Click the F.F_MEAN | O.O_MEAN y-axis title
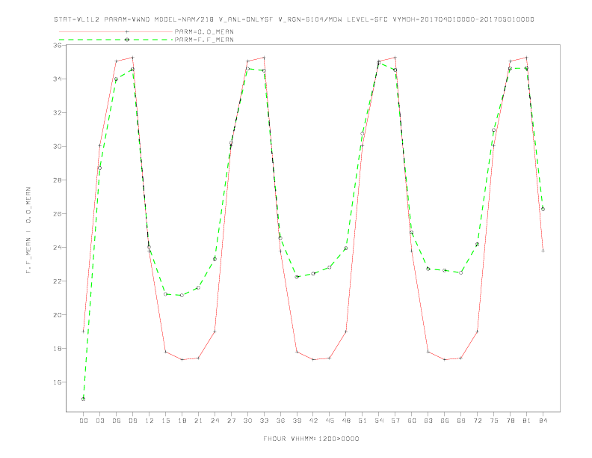The image size is (592, 458). pyautogui.click(x=28, y=230)
